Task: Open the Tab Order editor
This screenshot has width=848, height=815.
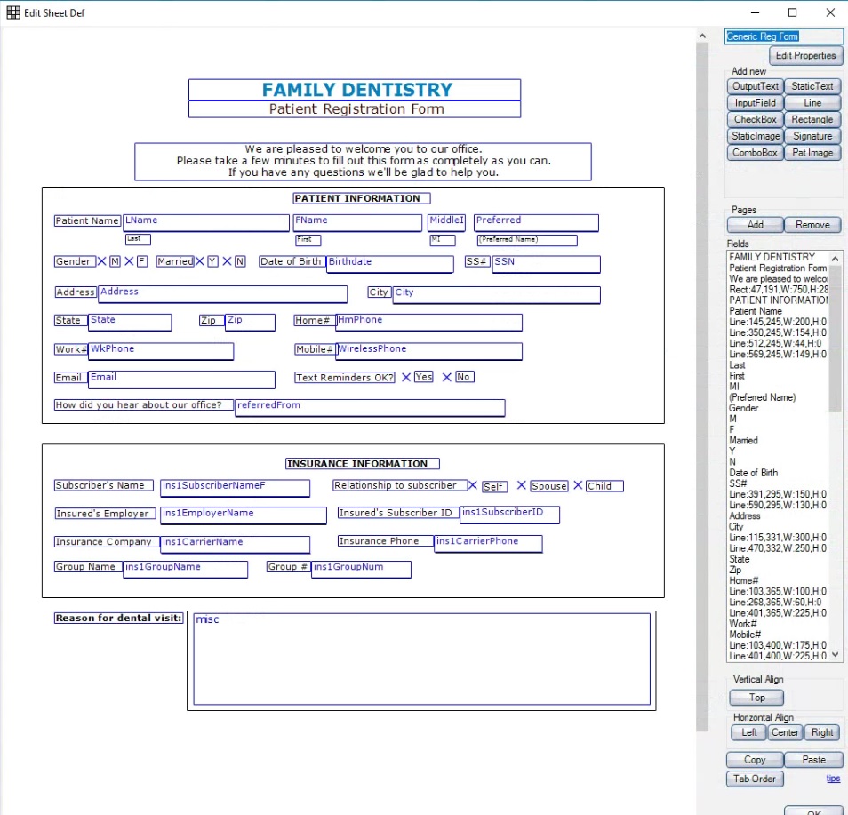Action: tap(755, 779)
